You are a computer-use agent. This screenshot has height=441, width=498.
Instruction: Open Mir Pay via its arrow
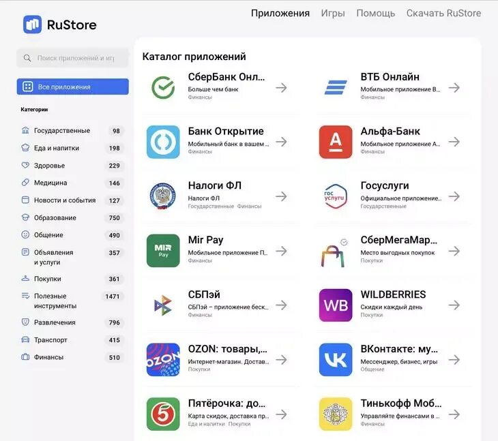[x=281, y=251]
